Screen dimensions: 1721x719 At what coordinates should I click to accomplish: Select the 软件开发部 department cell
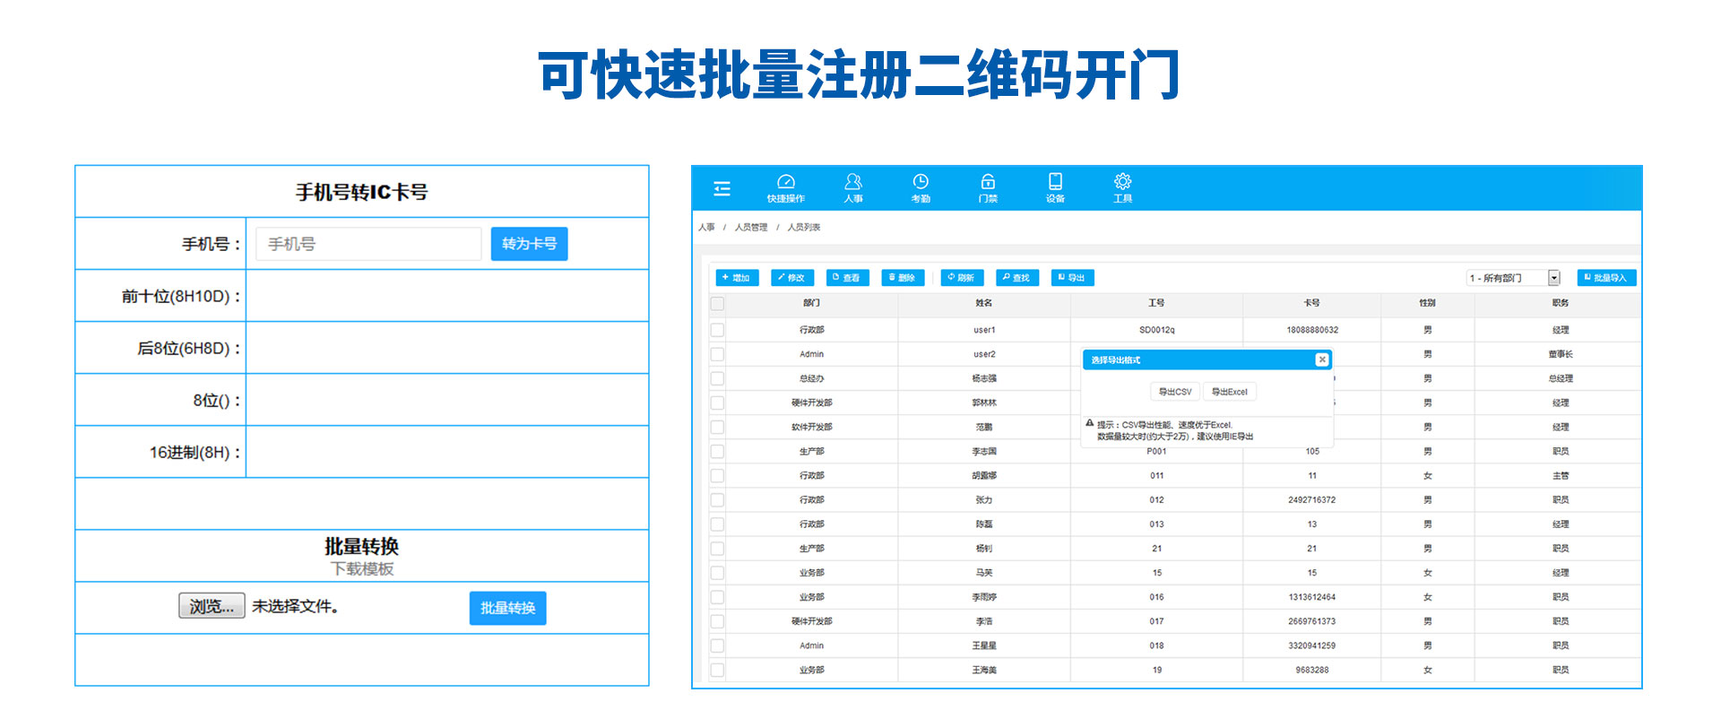tap(812, 427)
